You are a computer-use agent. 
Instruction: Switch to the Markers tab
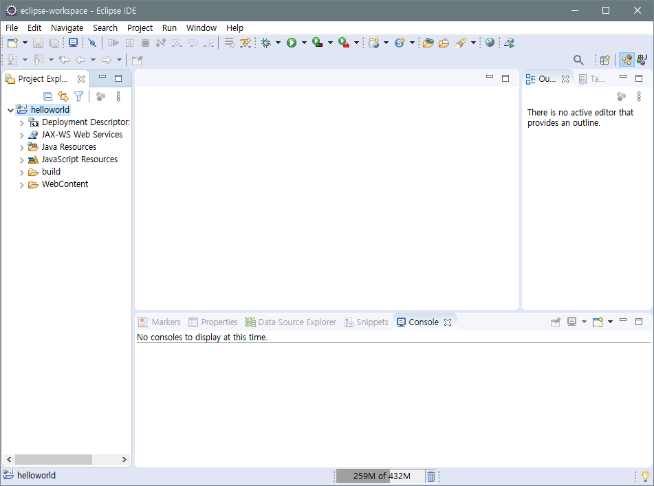coord(160,322)
